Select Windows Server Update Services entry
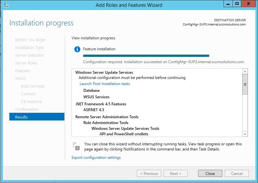The height and width of the screenshot is (183, 258). point(104,72)
